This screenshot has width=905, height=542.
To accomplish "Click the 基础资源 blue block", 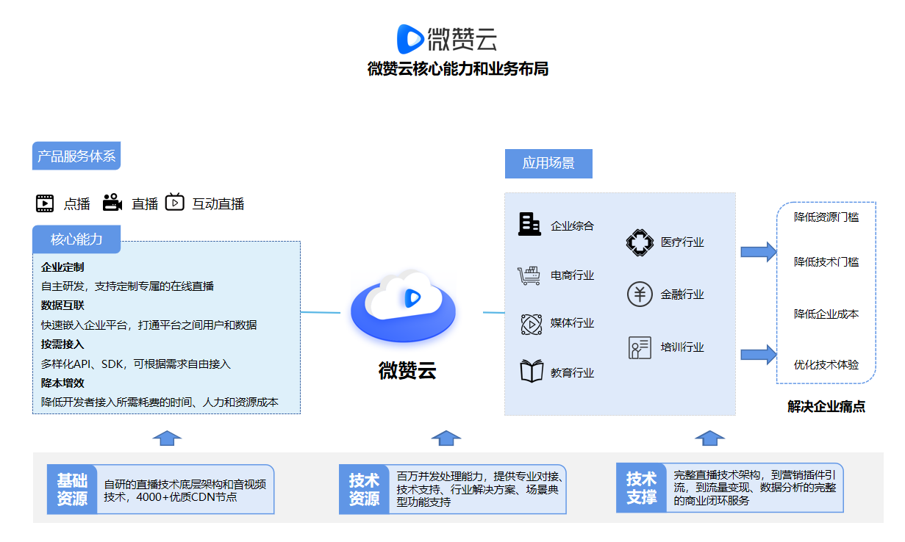I will (72, 489).
